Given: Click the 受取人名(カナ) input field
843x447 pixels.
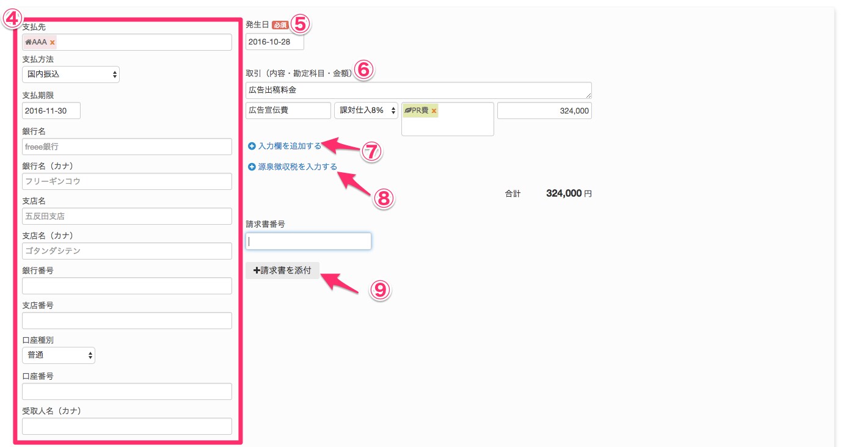Looking at the screenshot, I should click(x=127, y=426).
